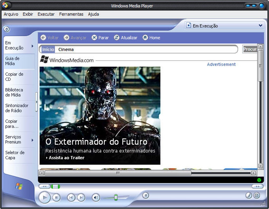The height and width of the screenshot is (209, 269).
Task: Click the Exterminador do Futuro banner image
Action: point(100,115)
